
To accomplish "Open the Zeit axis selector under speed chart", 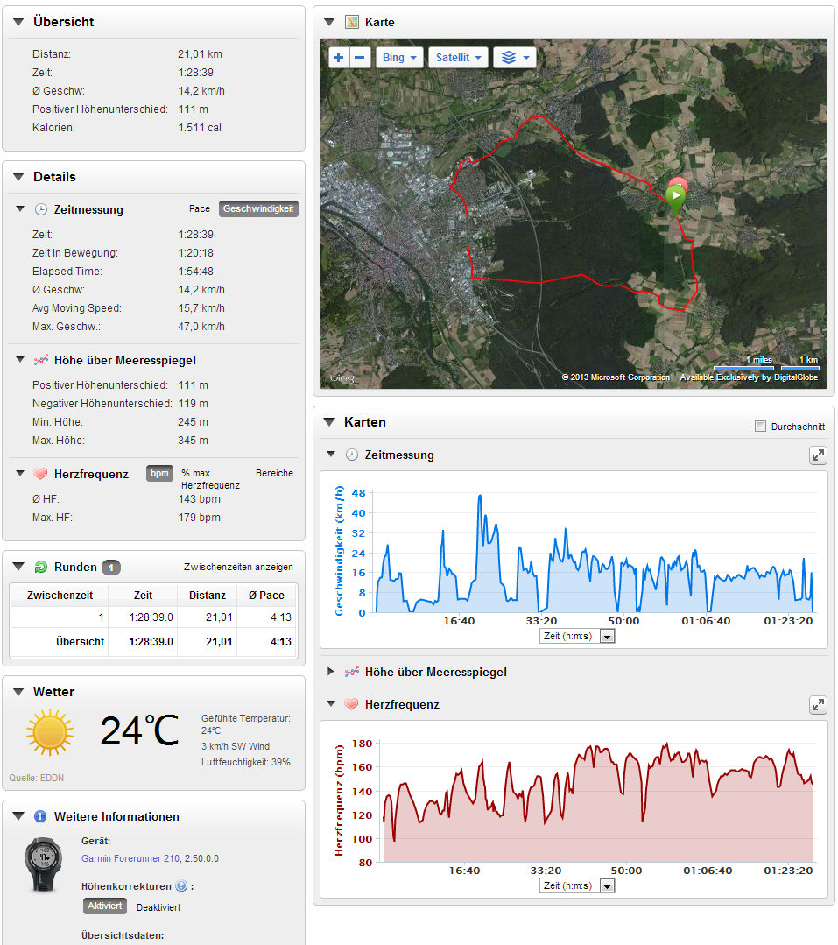I will coord(578,637).
